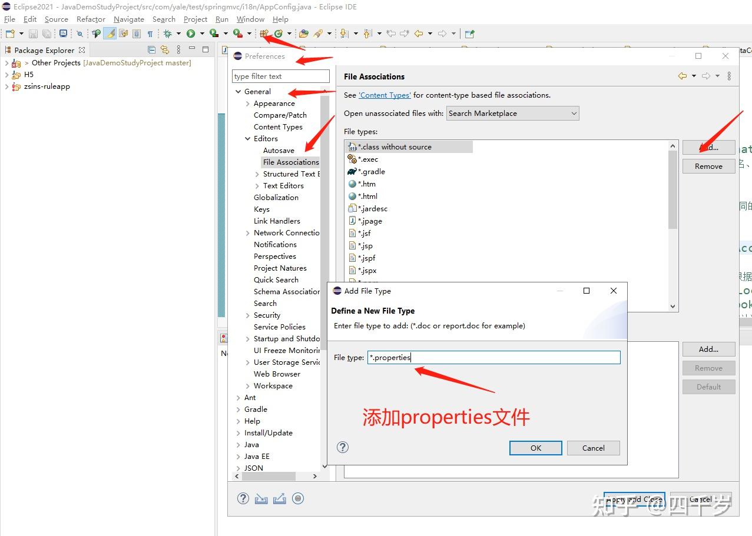
Task: Click the import preferences icon
Action: click(261, 498)
